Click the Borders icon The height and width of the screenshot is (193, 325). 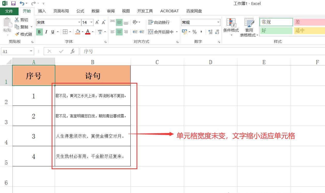(65, 32)
